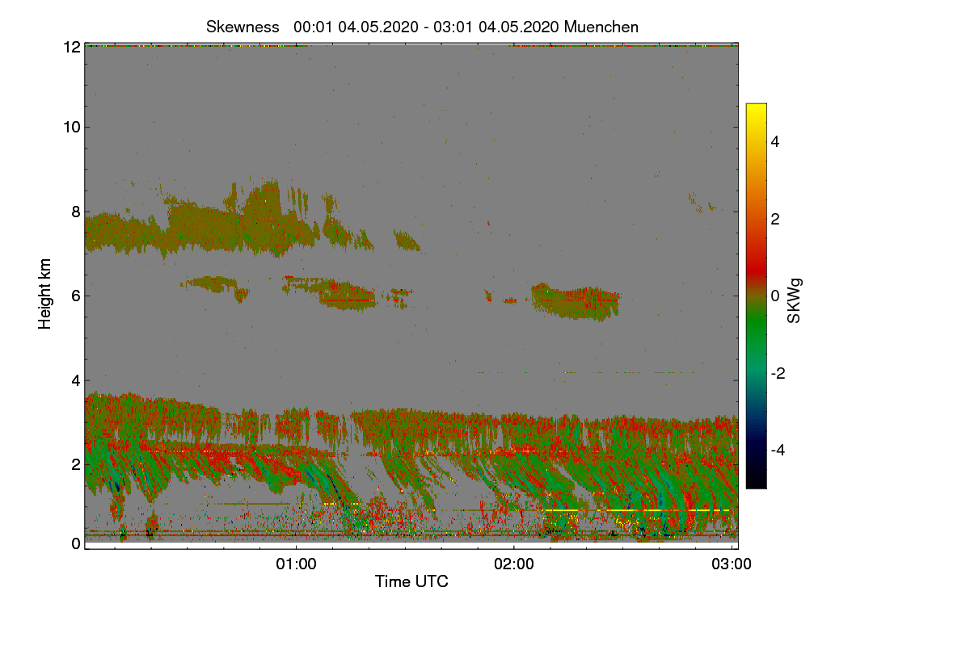This screenshot has height=646, width=970.
Task: Click the y-axis tick label '2'
Action: (76, 464)
